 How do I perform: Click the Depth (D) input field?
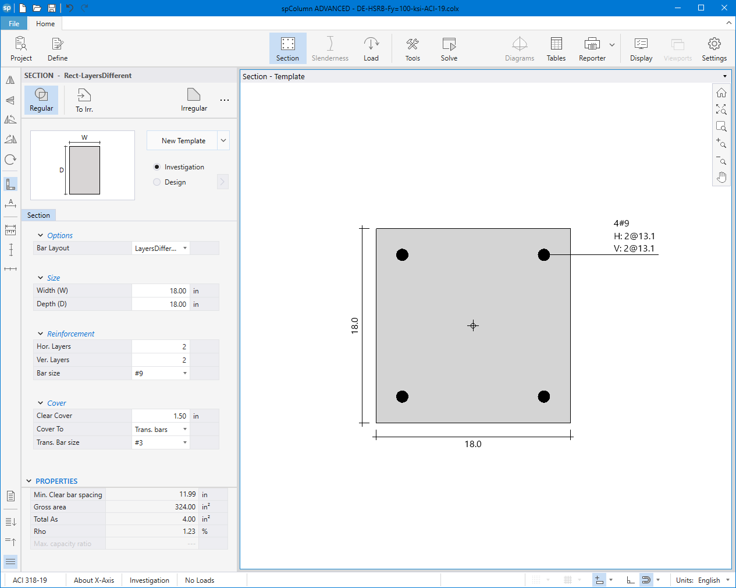coord(161,304)
